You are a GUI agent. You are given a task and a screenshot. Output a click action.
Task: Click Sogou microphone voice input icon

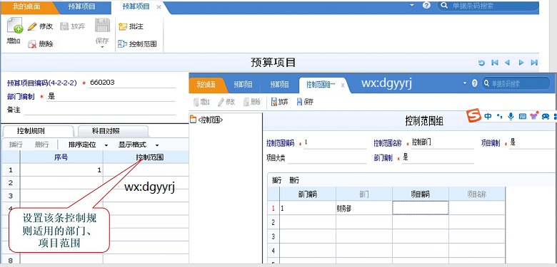tap(511, 116)
